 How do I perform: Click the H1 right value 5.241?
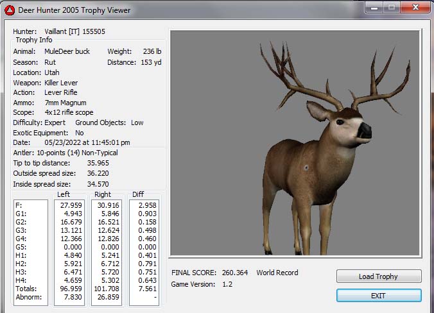point(110,255)
